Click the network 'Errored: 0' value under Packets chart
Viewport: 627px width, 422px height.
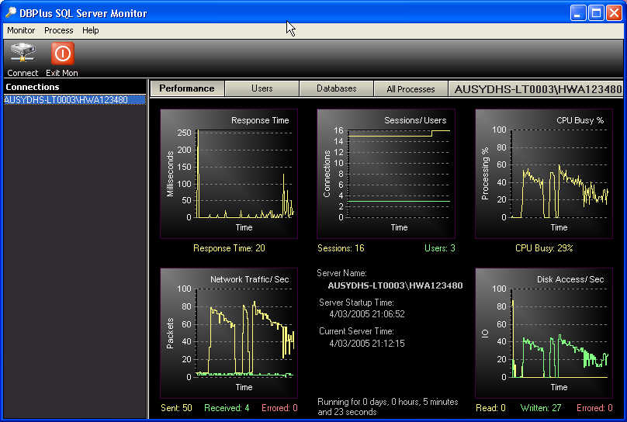[279, 408]
